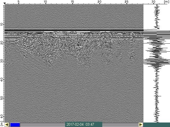The width and height of the screenshot is (170, 127).
Task: Click the blue horizontal scrollbar thumb
Action: tap(15, 125)
